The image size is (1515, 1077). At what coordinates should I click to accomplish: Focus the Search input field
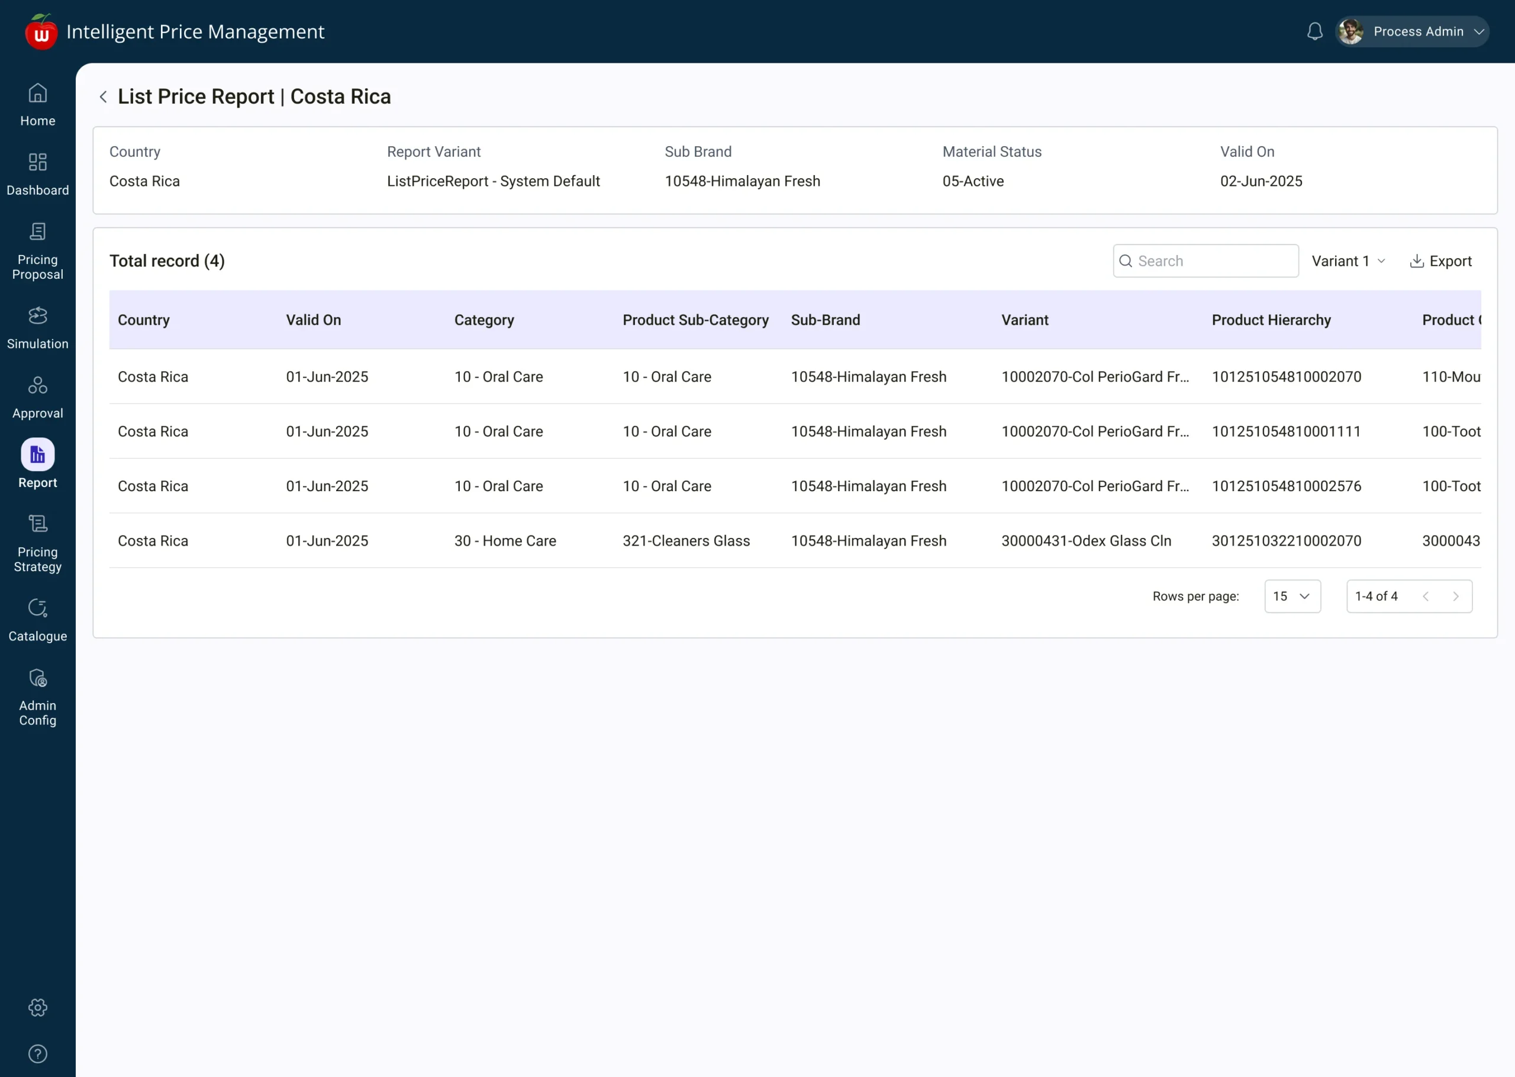(1205, 262)
